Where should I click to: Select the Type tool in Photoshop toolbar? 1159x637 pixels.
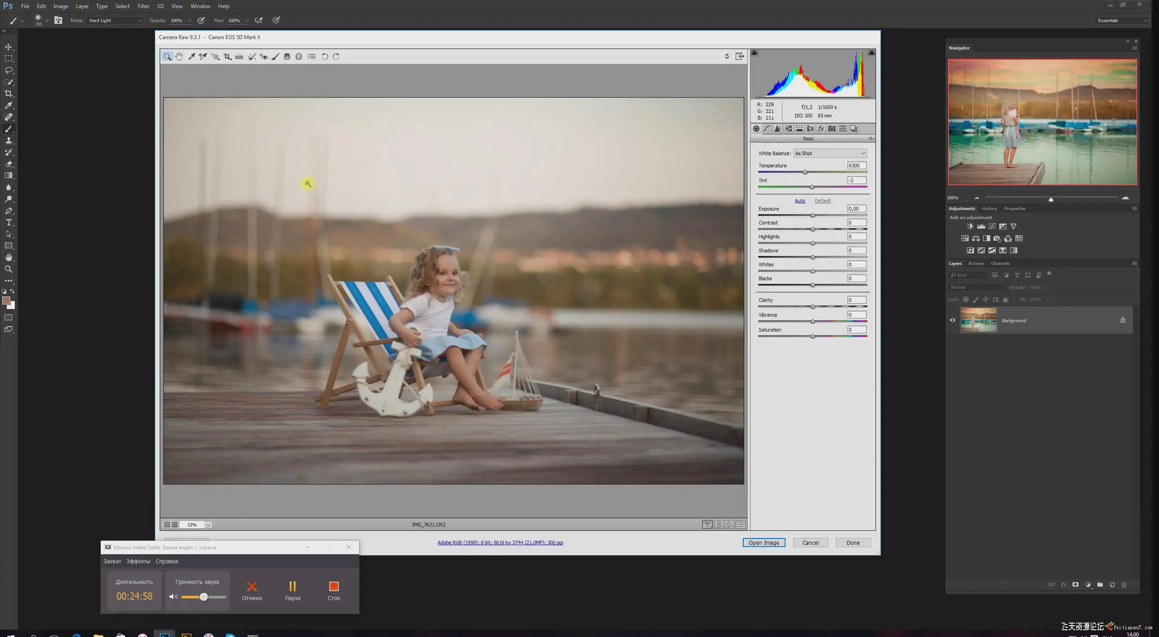tap(9, 223)
